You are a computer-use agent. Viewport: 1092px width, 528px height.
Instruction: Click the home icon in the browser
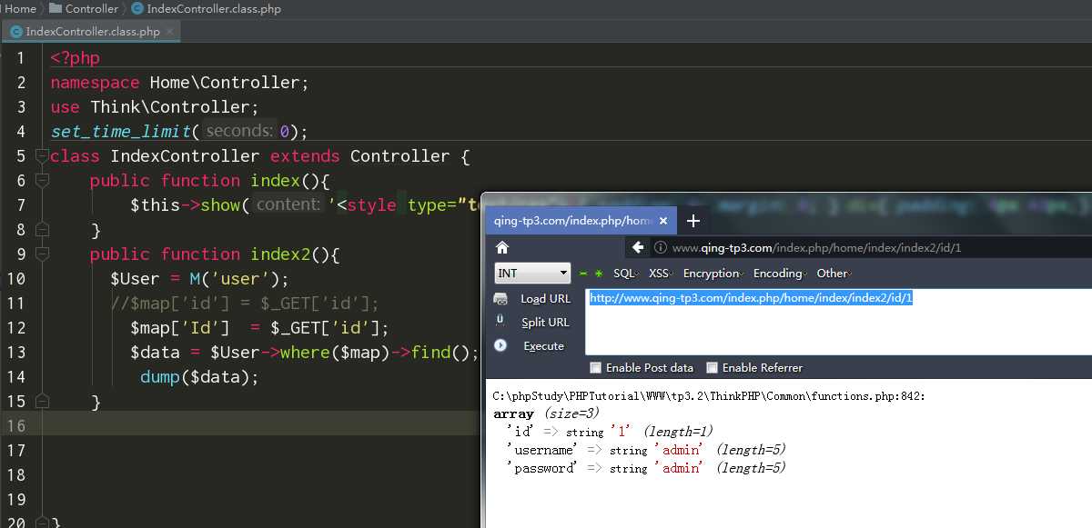(x=501, y=248)
